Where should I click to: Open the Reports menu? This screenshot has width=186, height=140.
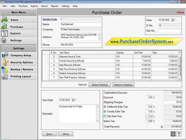[x=55, y=6]
